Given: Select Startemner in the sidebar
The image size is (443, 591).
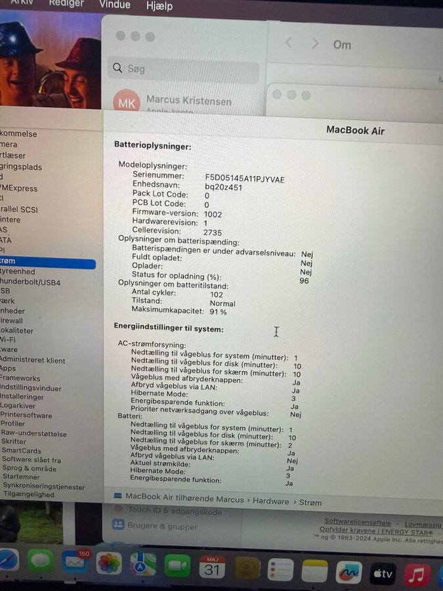Looking at the screenshot, I should point(21,477).
